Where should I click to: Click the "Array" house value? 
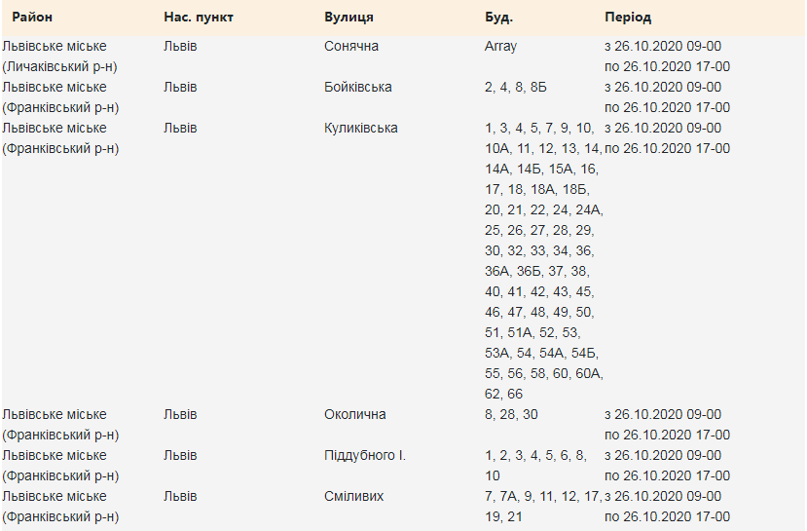[500, 47]
